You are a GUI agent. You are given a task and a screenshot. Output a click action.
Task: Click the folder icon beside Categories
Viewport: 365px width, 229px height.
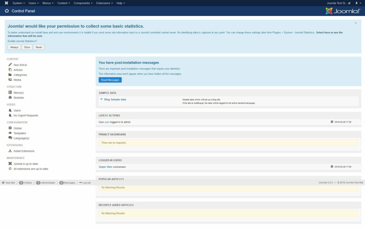[10, 75]
